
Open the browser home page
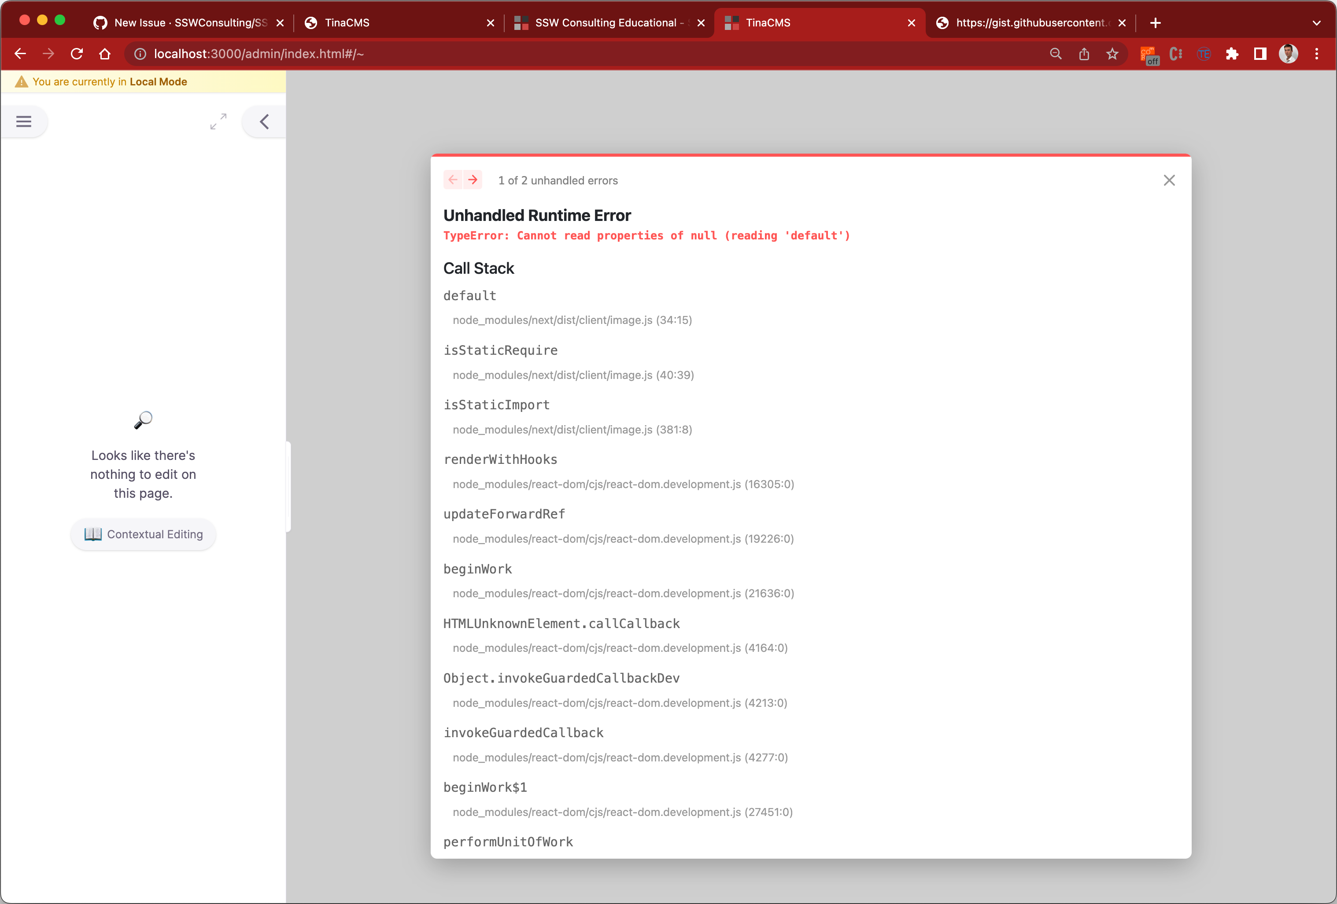(x=105, y=54)
